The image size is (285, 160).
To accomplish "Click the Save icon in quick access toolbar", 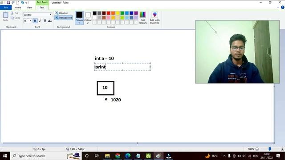I will point(8,3).
